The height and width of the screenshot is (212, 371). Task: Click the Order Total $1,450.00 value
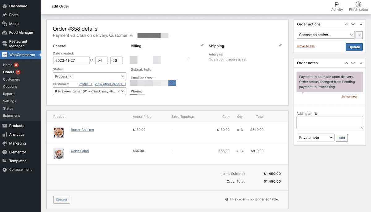point(272,181)
